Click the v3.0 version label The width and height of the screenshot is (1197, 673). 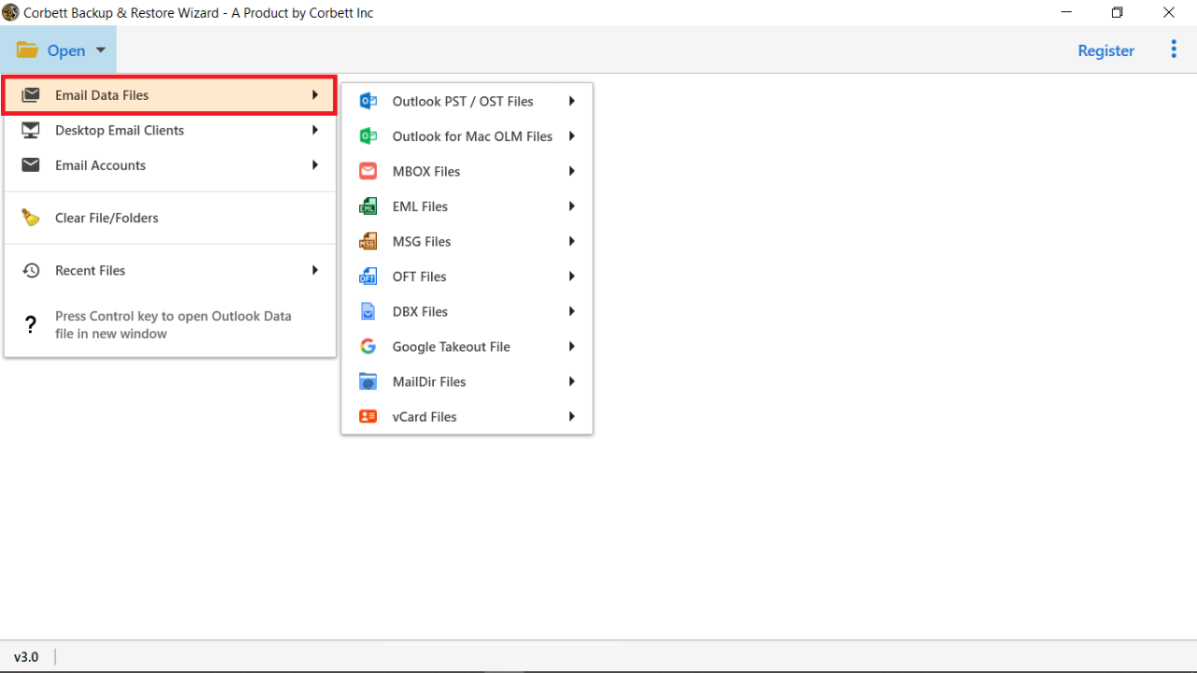[25, 656]
